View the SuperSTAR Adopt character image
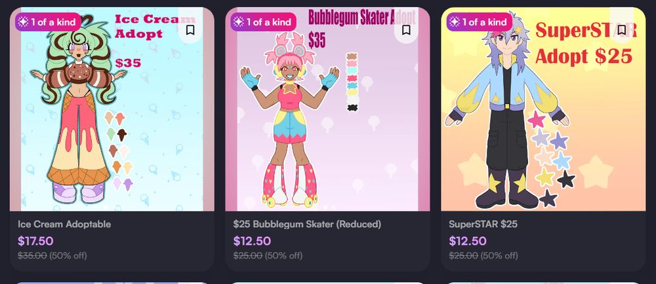Viewport: 656px width, 284px height. pos(543,109)
